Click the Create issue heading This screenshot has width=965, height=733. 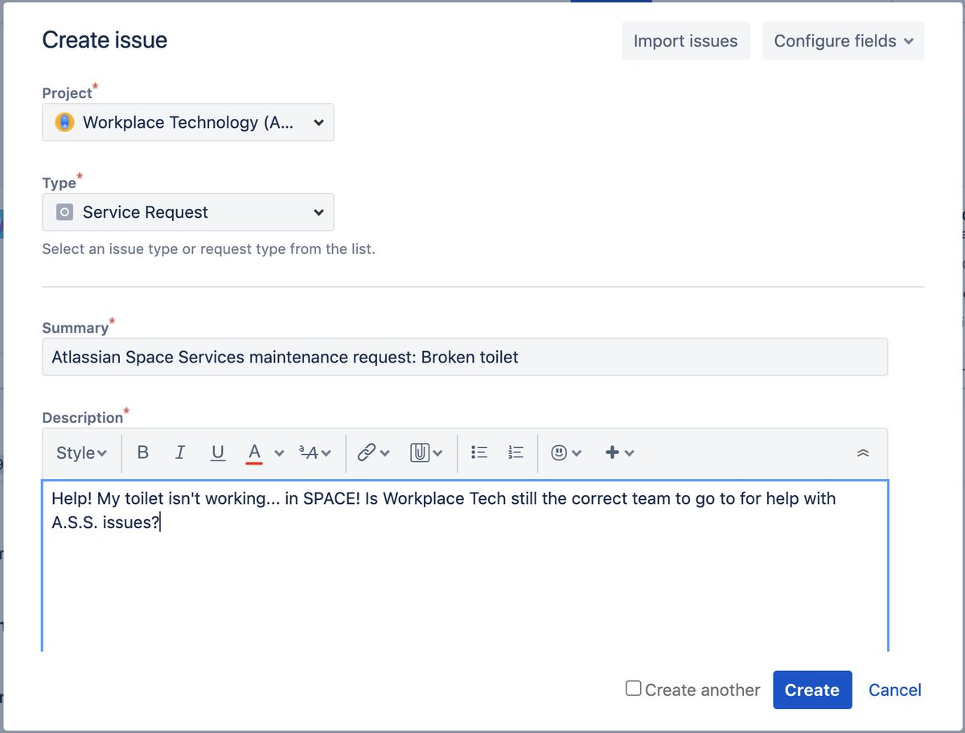point(105,40)
